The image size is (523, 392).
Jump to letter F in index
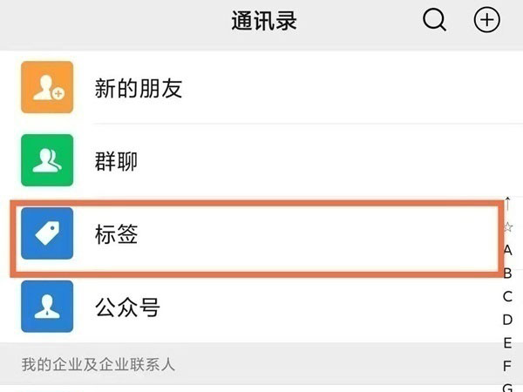[507, 365]
